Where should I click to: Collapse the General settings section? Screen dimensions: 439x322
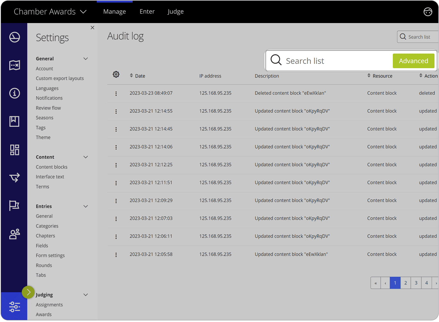tap(86, 59)
